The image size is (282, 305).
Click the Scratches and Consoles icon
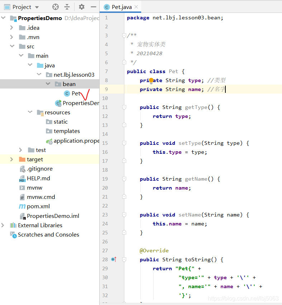pyautogui.click(x=13, y=235)
